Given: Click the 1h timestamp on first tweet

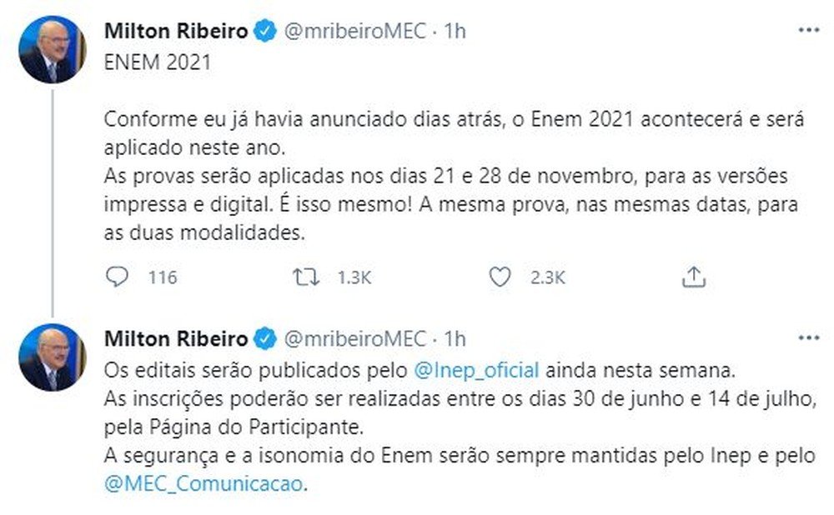Looking at the screenshot, I should (x=455, y=32).
